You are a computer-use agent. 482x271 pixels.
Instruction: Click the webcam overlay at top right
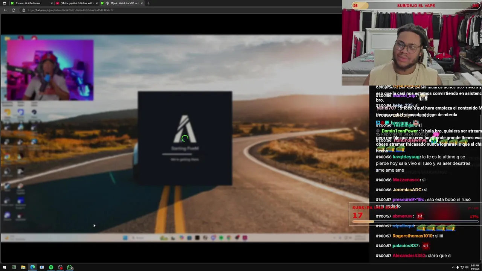[412, 43]
